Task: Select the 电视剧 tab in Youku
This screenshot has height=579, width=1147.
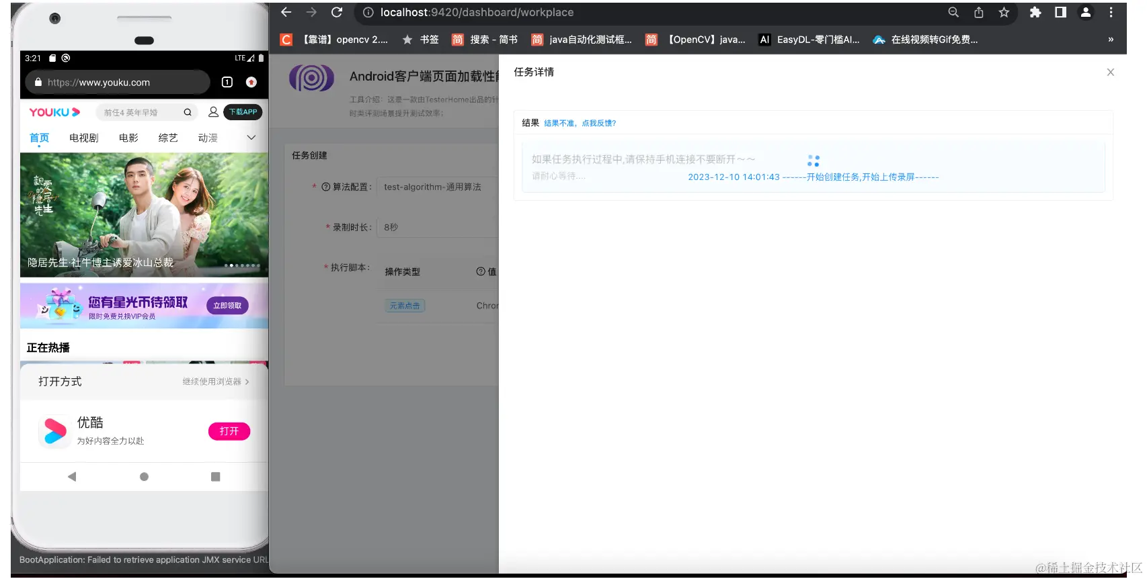Action: click(84, 138)
